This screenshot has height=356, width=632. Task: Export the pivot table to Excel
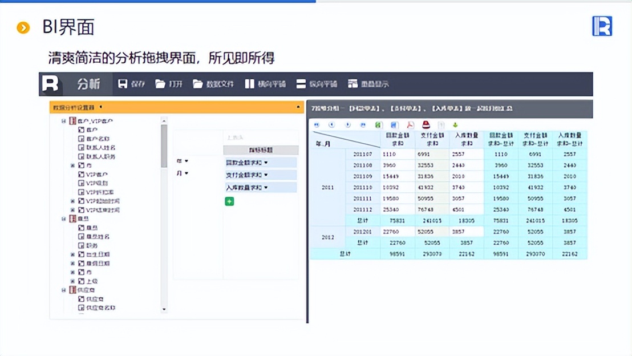(x=378, y=124)
